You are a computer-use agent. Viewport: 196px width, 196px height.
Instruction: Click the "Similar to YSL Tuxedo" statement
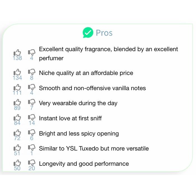(94, 149)
